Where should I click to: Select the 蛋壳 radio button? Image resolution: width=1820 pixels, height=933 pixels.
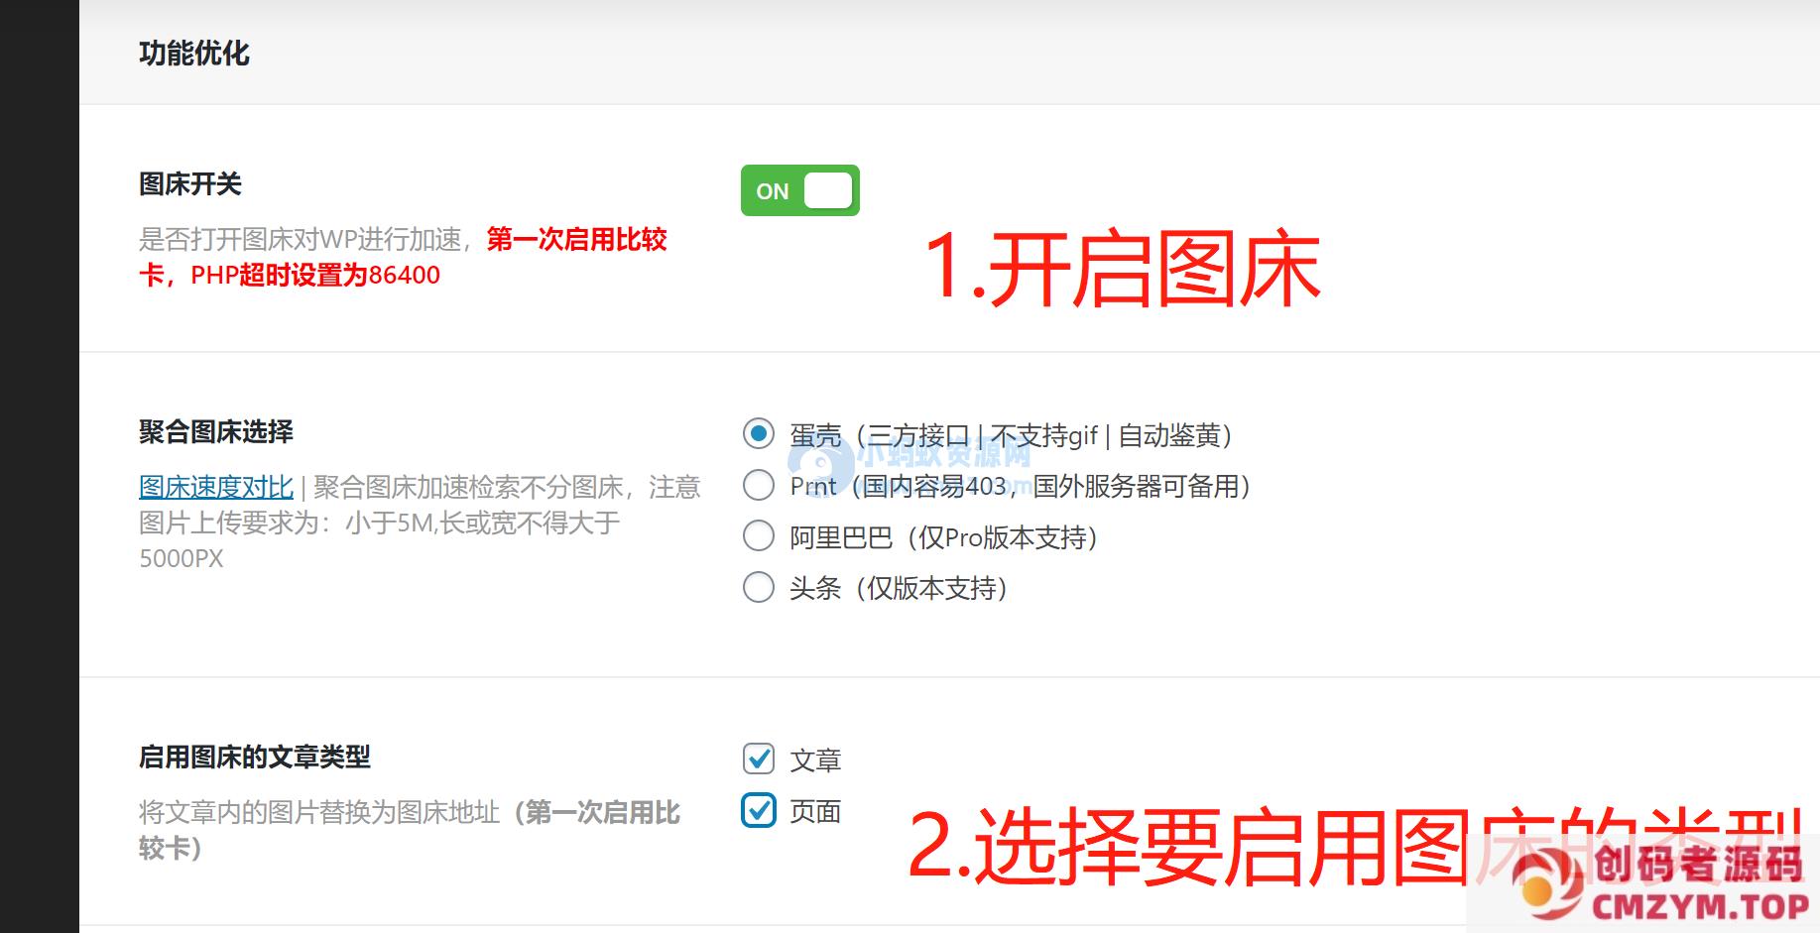click(x=759, y=434)
